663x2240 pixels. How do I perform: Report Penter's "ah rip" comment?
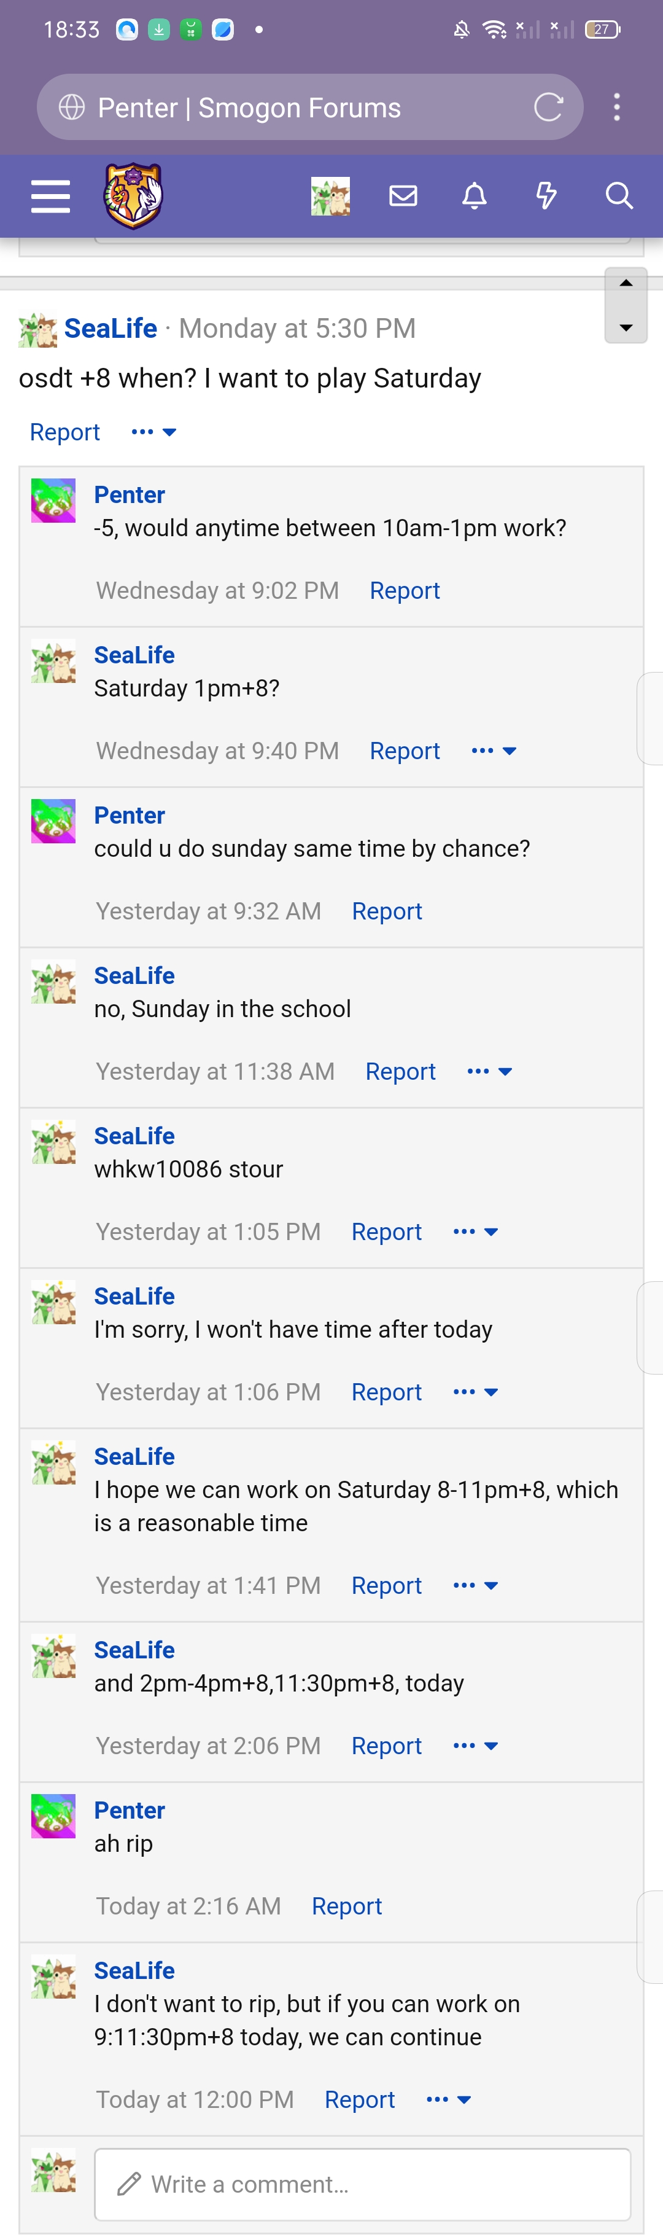347,1906
